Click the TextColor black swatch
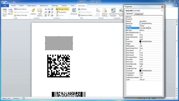The height and width of the screenshot is (101, 179). tap(140, 71)
